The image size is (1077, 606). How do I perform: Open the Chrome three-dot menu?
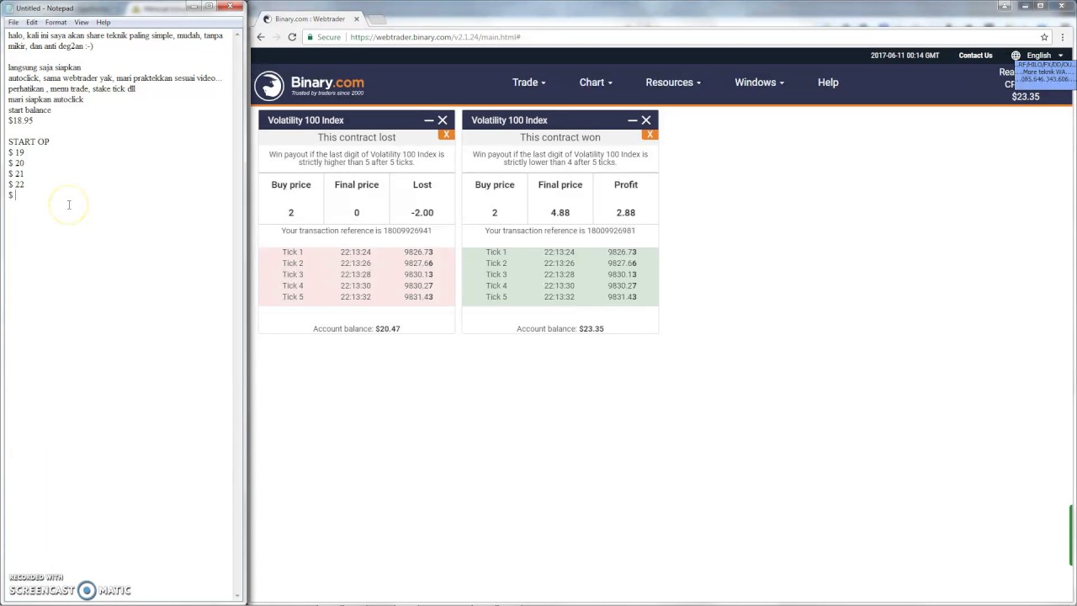(x=1064, y=37)
